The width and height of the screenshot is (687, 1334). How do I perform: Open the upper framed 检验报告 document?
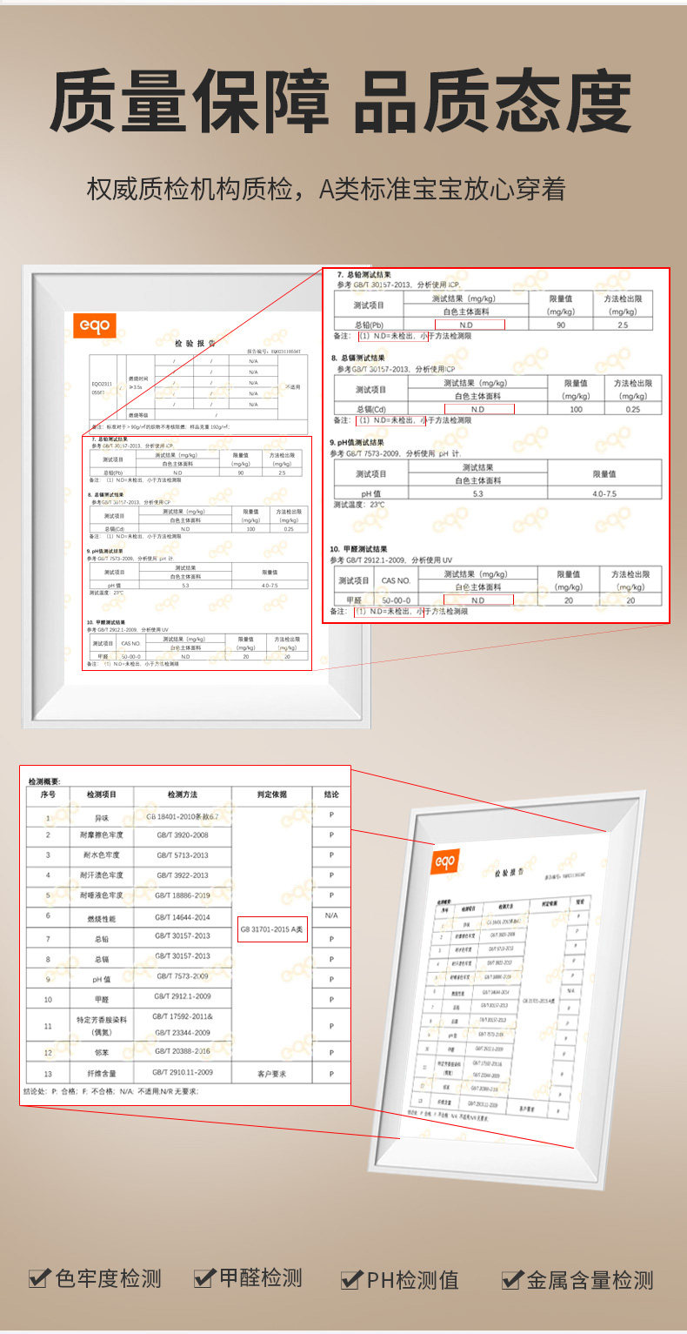(x=197, y=496)
